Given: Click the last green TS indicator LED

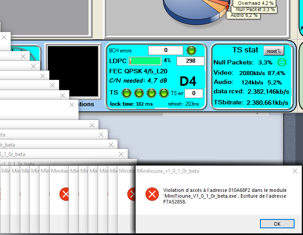Looking at the screenshot, I should pos(164,93).
